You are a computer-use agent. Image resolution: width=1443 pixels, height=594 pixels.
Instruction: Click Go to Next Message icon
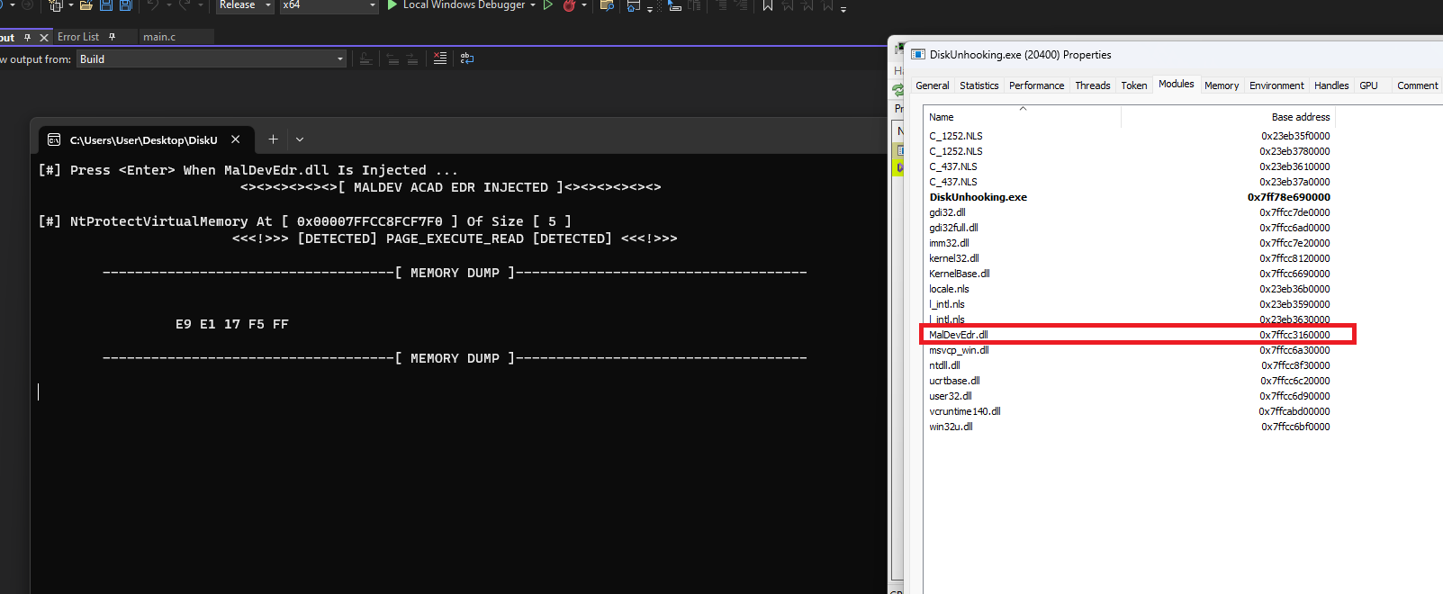411,58
